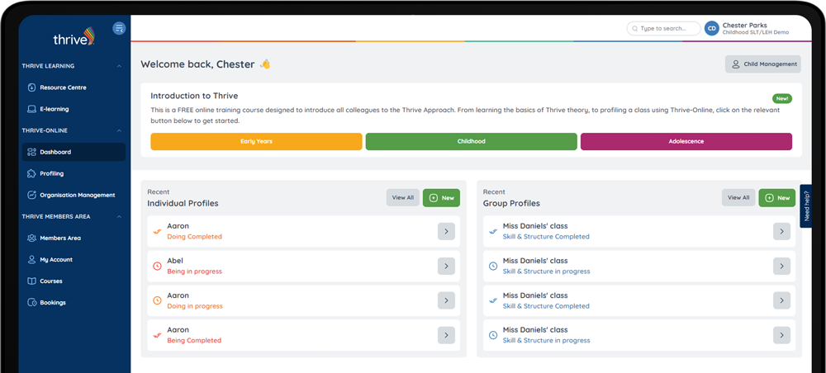Create a new Group Profile
Image resolution: width=826 pixels, height=373 pixels.
pos(777,198)
